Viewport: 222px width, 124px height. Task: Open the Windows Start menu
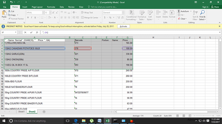pos(4,121)
